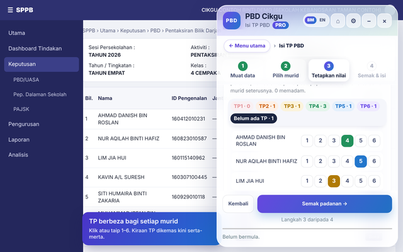Switch language to BM
The height and width of the screenshot is (252, 403).
click(310, 20)
